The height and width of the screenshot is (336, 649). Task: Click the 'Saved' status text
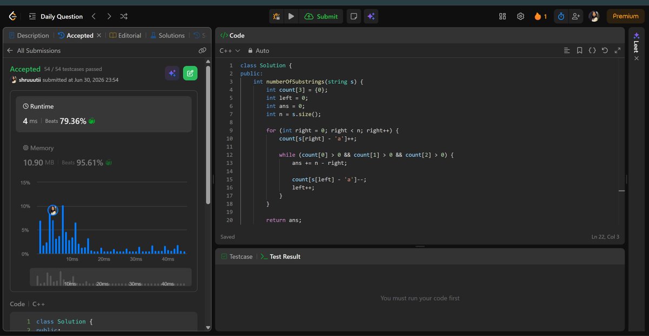pyautogui.click(x=228, y=237)
